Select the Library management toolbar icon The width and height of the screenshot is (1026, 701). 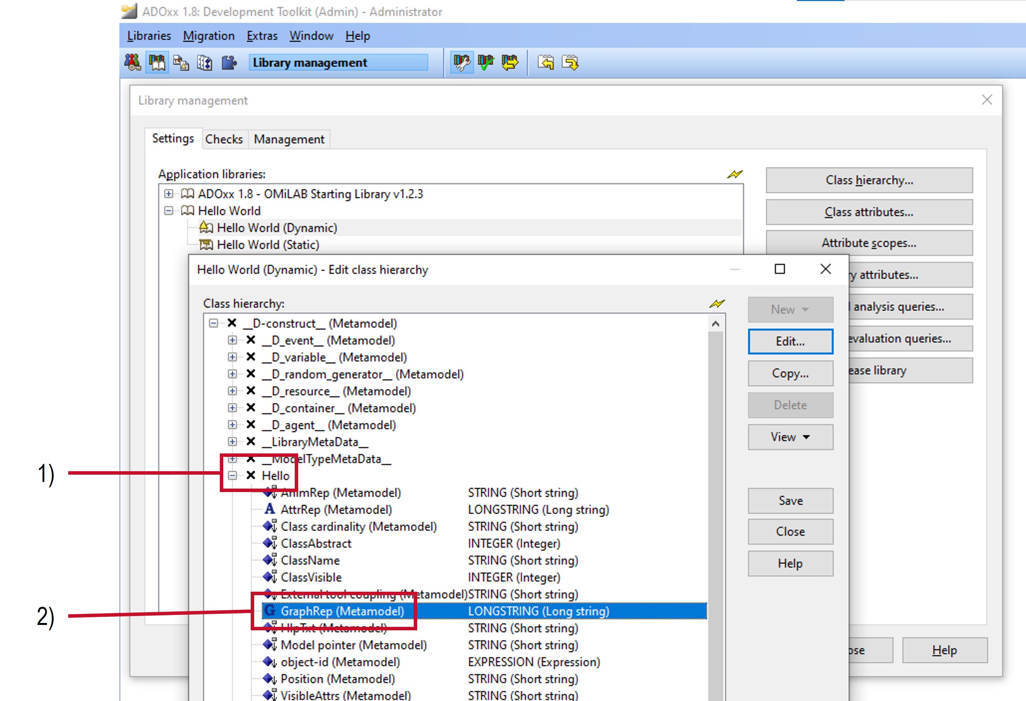pos(157,63)
